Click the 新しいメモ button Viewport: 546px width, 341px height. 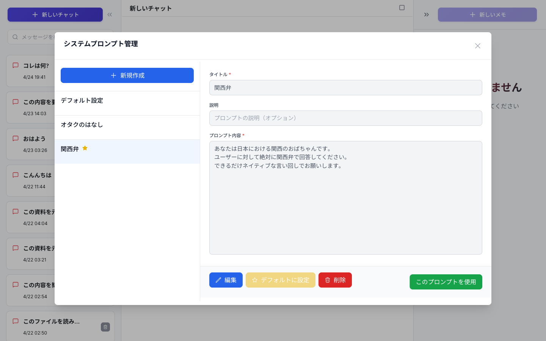(487, 14)
